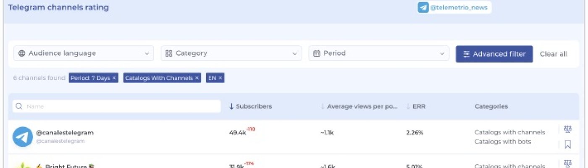Image resolution: width=588 pixels, height=168 pixels.
Task: Click the calendar icon in Period filter
Action: coord(317,53)
